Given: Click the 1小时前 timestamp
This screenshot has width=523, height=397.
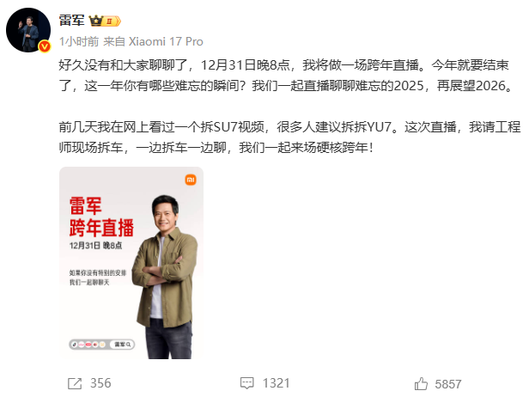Looking at the screenshot, I should [x=79, y=42].
